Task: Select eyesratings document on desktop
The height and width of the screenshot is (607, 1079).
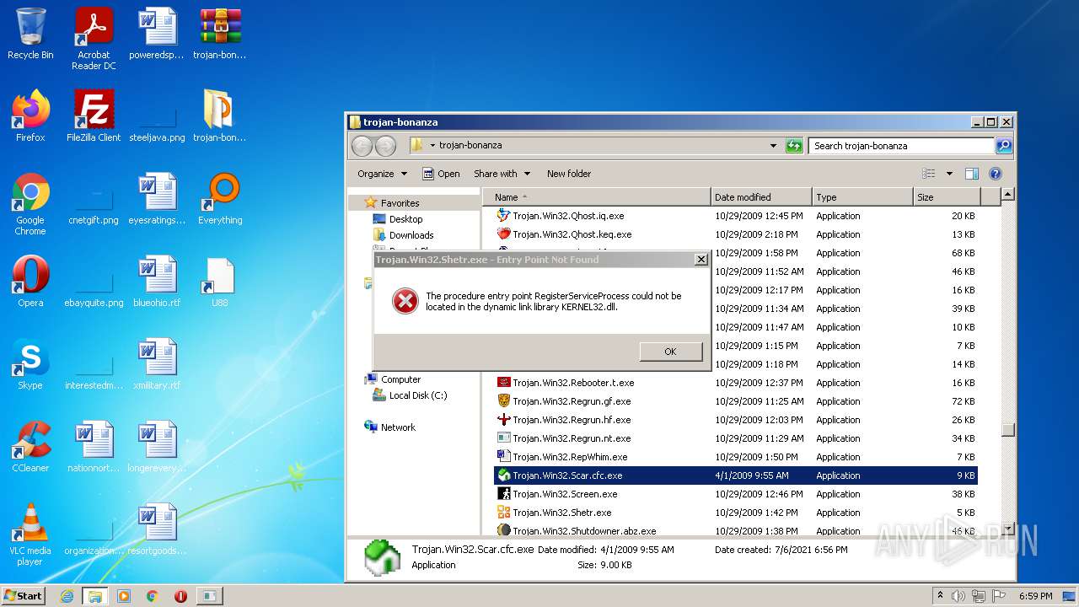Action: [157, 199]
